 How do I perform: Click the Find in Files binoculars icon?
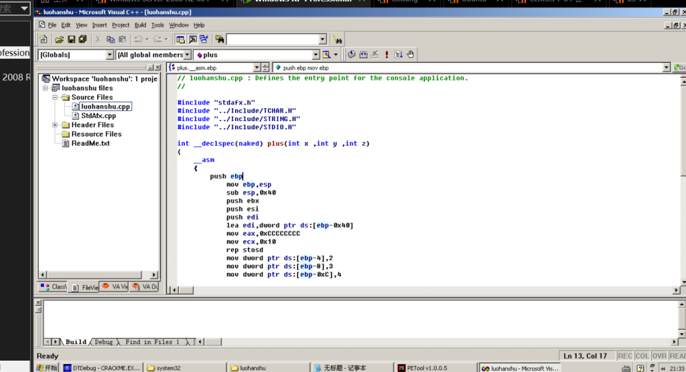219,40
